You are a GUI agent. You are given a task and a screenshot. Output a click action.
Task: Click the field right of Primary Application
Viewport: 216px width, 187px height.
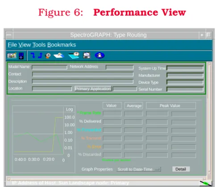125,89
